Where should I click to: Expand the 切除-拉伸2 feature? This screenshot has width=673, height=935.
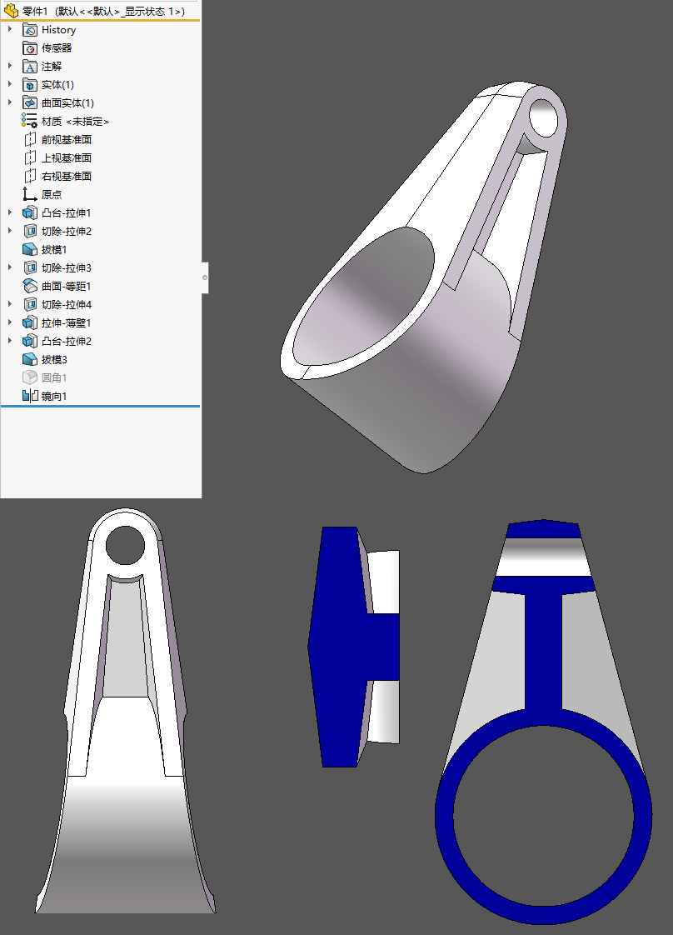pyautogui.click(x=9, y=231)
